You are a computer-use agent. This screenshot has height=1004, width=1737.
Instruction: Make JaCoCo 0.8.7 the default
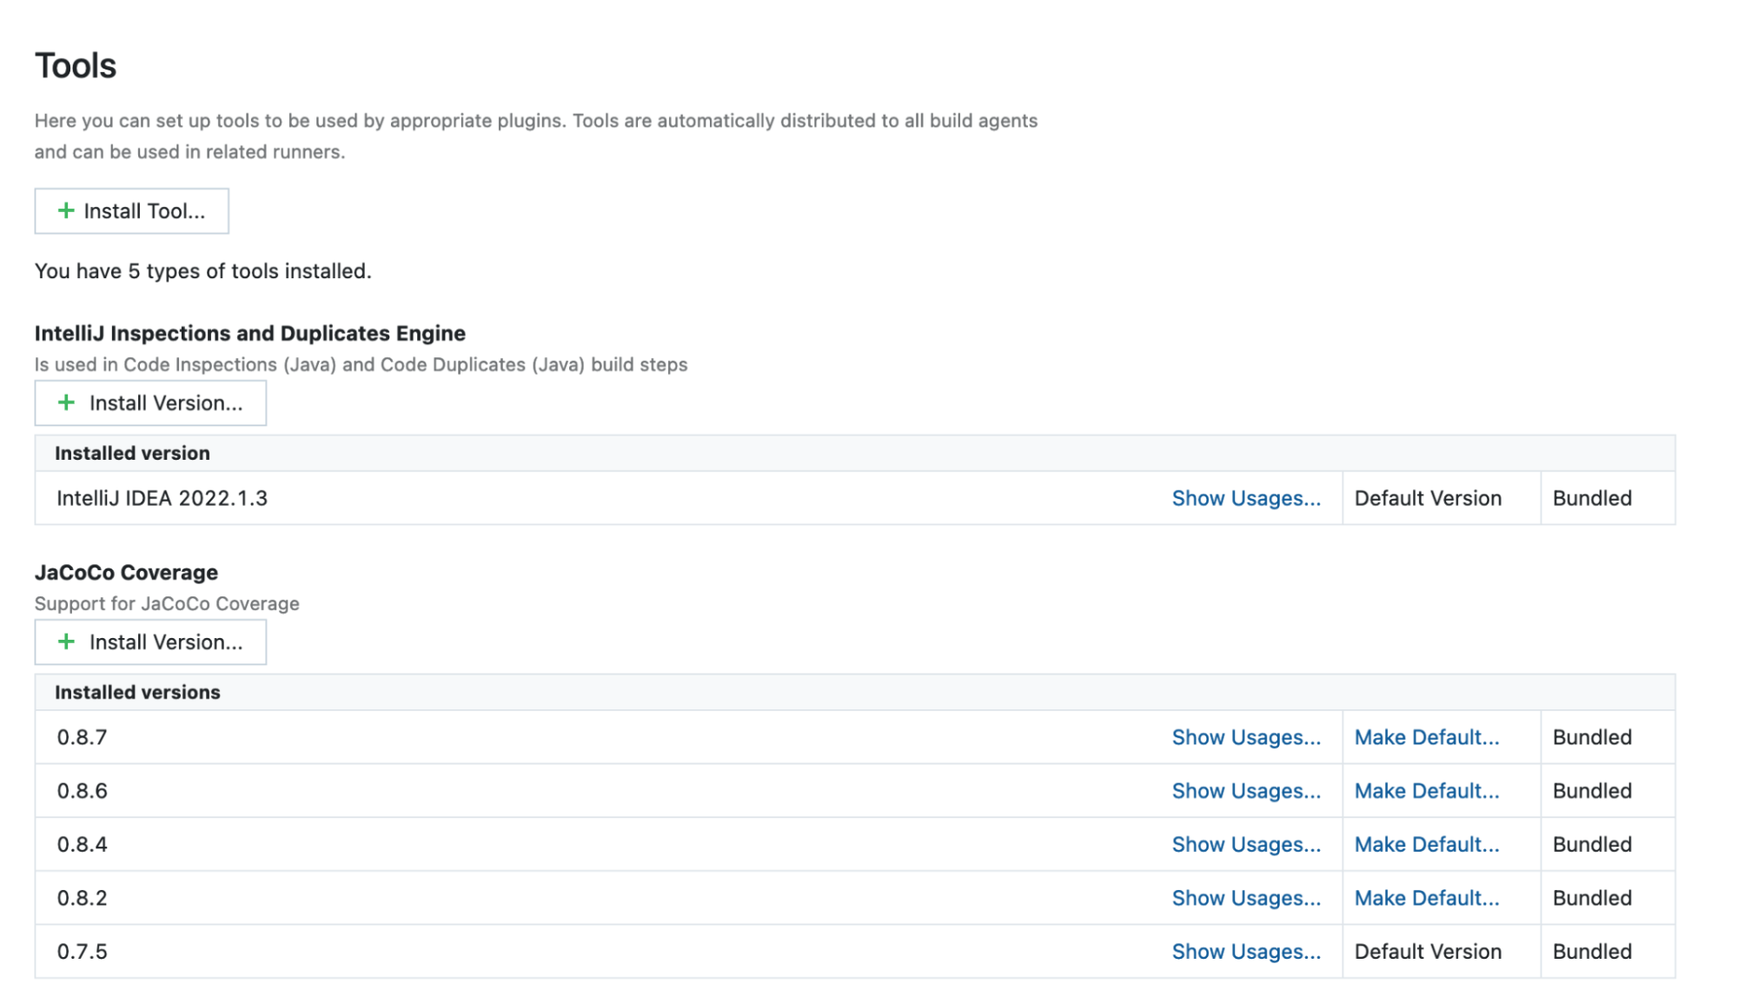pyautogui.click(x=1426, y=737)
